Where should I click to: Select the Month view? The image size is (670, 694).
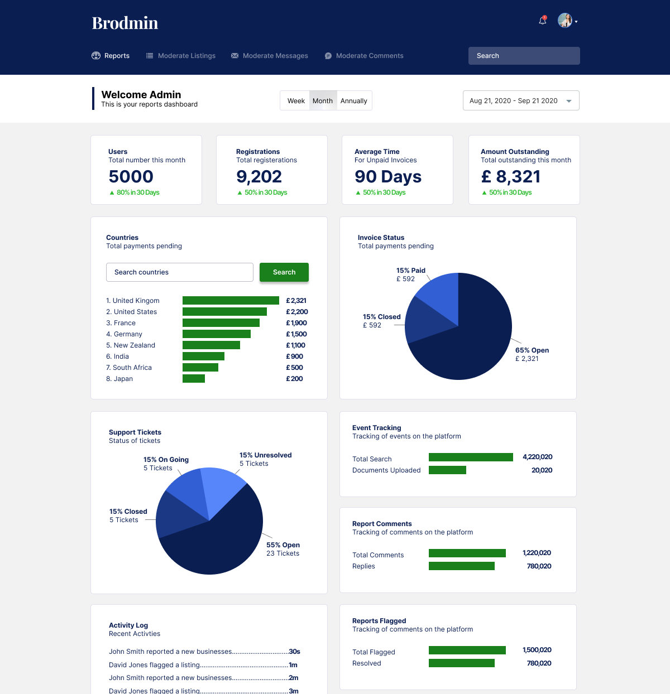pyautogui.click(x=323, y=101)
